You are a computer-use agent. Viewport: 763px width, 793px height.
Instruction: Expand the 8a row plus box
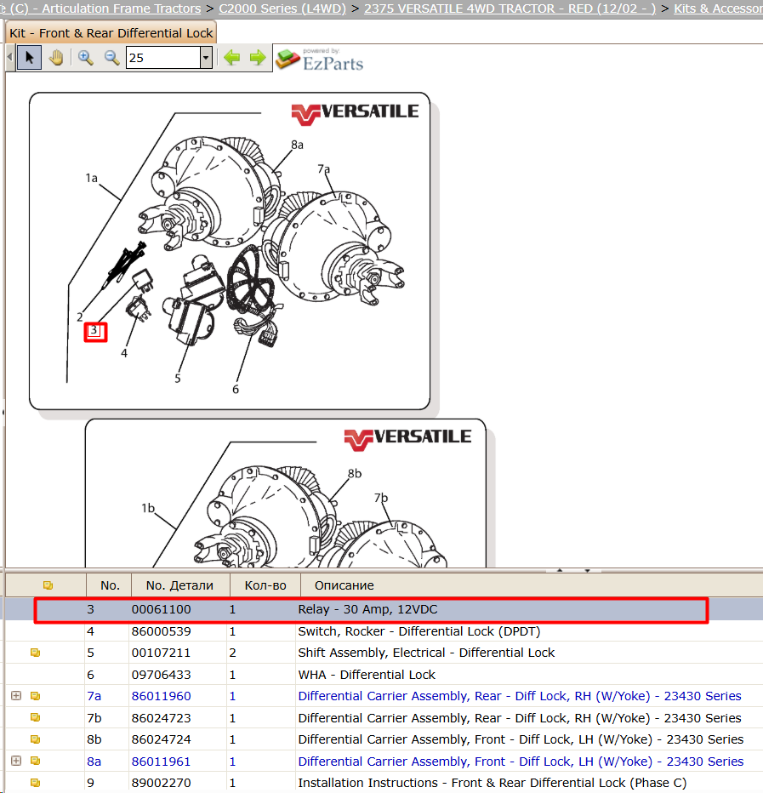point(16,761)
